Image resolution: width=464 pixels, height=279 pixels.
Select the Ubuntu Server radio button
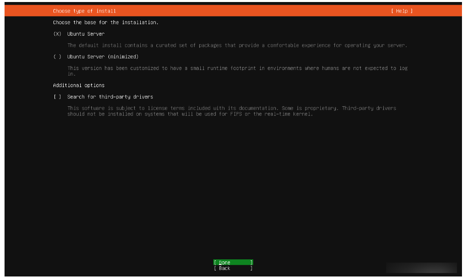[57, 34]
